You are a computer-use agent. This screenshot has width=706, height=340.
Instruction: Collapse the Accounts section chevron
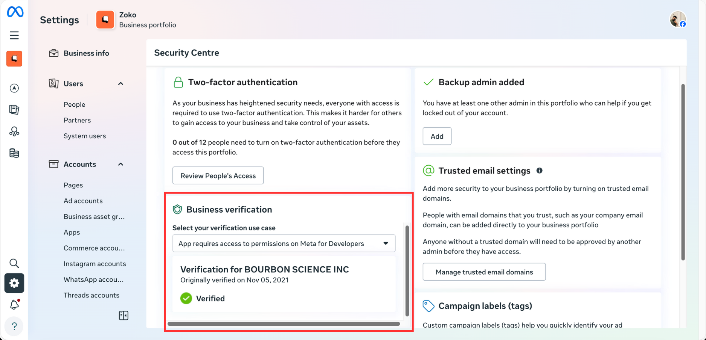coord(120,164)
